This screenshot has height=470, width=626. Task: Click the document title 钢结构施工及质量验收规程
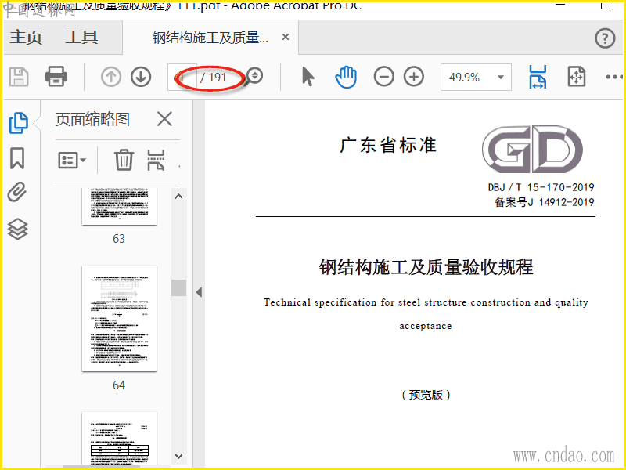click(x=426, y=267)
